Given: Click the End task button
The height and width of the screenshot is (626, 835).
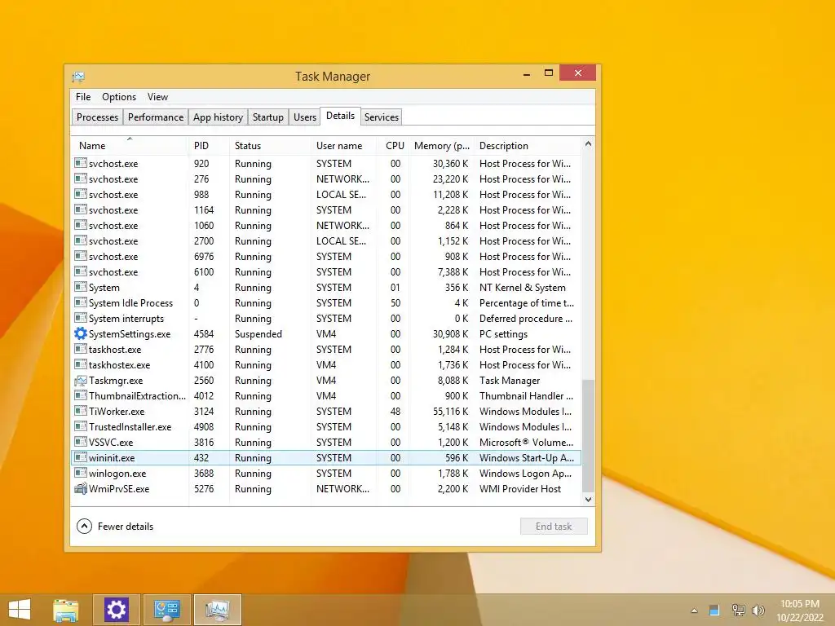Looking at the screenshot, I should (554, 527).
